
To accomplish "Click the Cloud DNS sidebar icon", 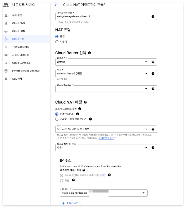I will pyautogui.click(x=6, y=23).
